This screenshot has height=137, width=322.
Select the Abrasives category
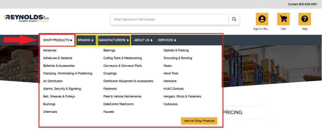[50, 50]
